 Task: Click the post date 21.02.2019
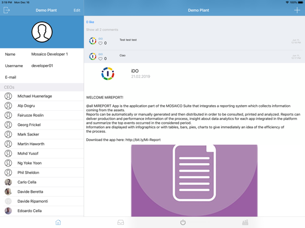(x=140, y=77)
